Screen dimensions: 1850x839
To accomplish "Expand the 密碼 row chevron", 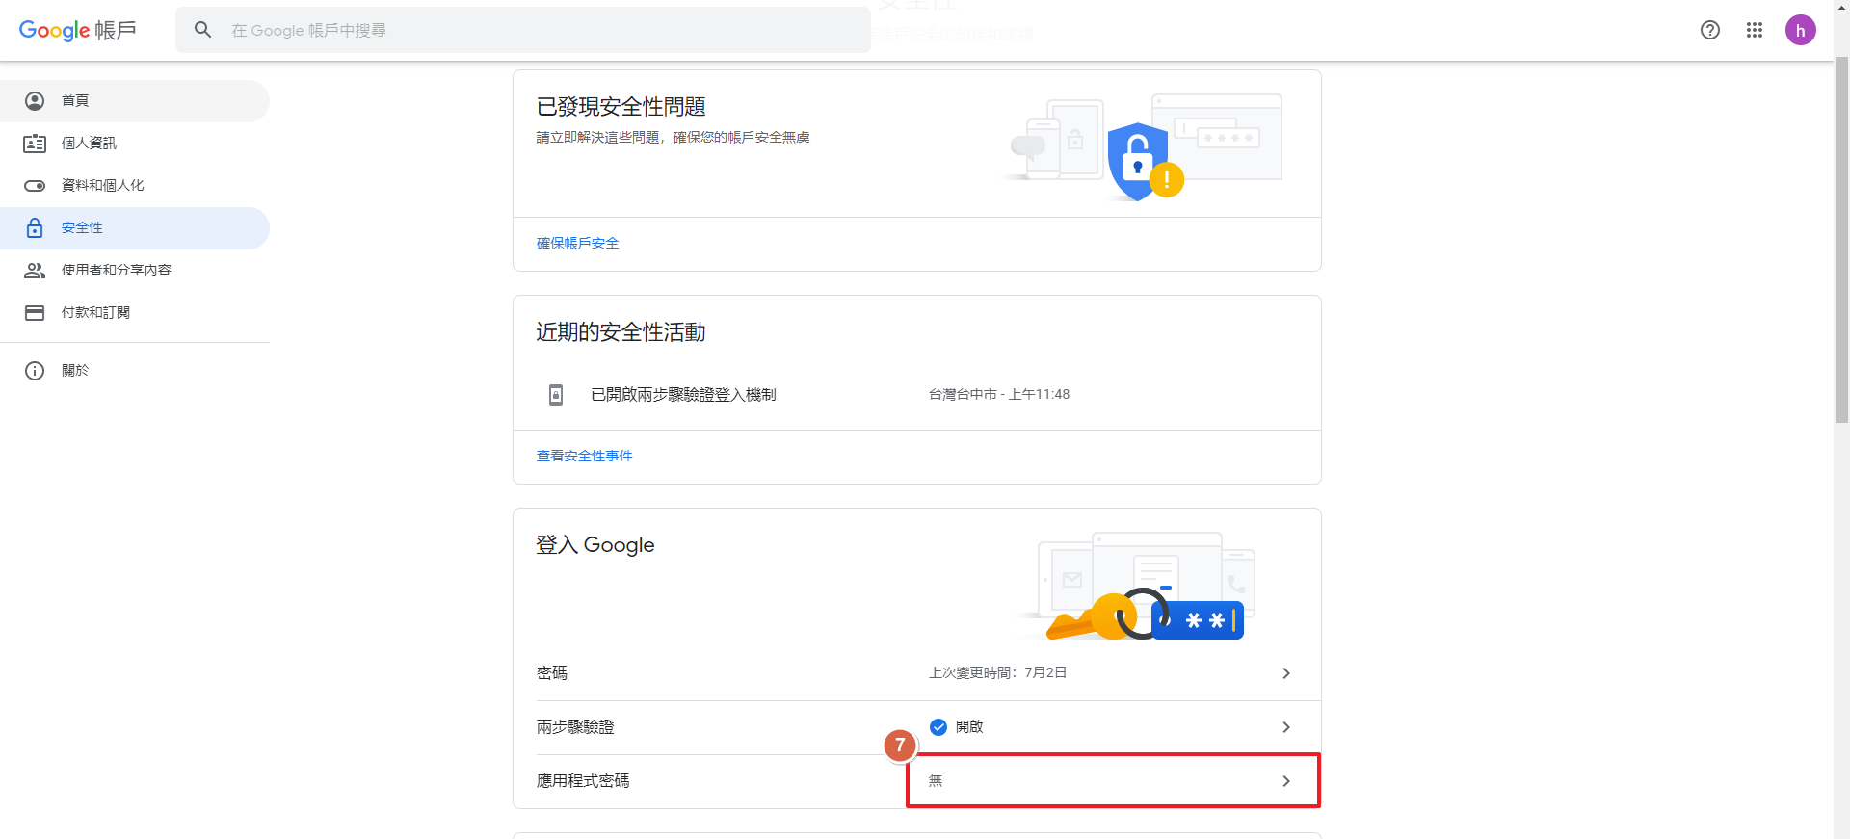I will point(1285,673).
